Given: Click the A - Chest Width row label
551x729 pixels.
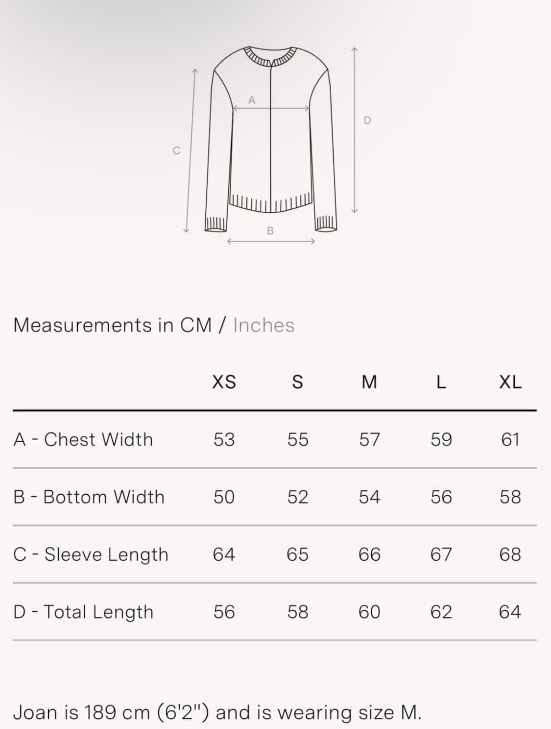Looking at the screenshot, I should (83, 440).
